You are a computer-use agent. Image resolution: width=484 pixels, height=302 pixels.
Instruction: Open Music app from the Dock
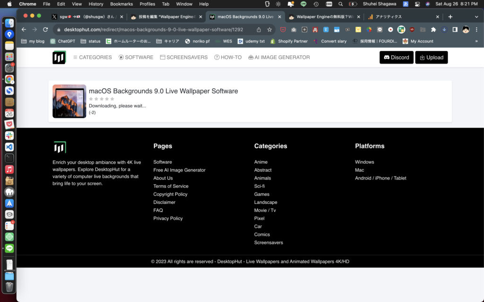point(9,169)
